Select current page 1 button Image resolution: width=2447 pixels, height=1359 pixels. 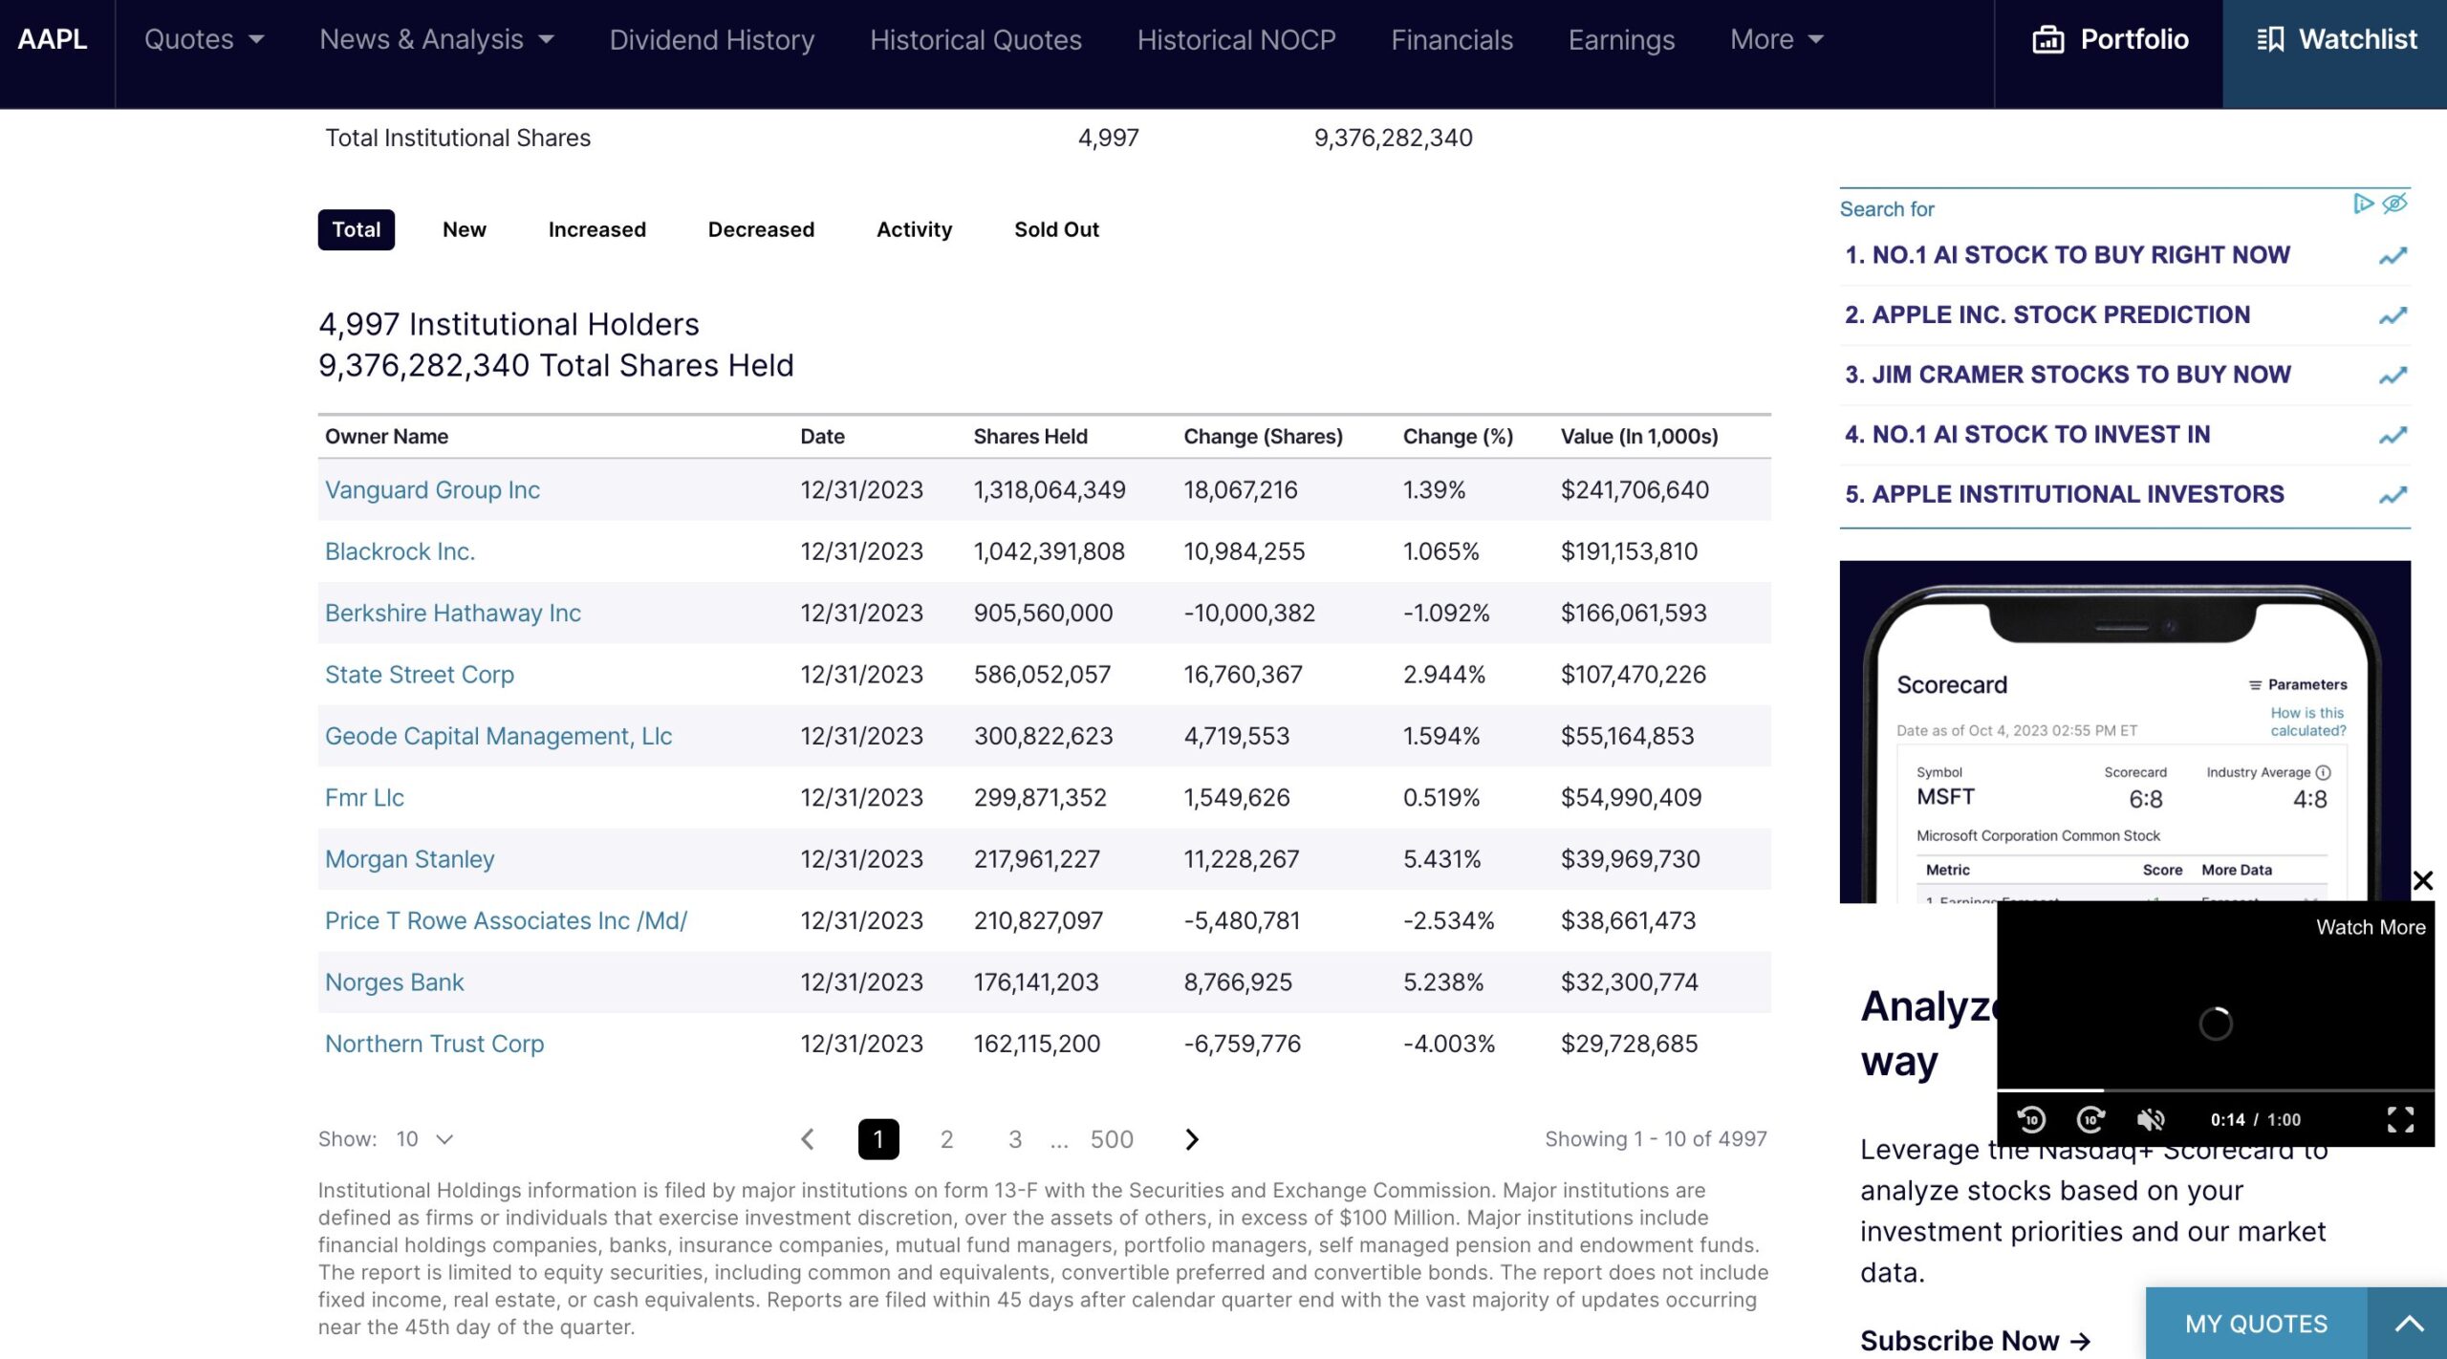[878, 1139]
